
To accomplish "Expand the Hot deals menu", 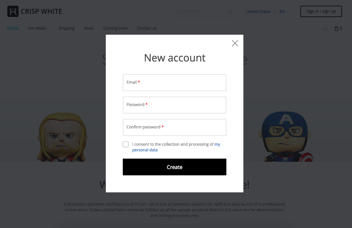I will coord(38,28).
